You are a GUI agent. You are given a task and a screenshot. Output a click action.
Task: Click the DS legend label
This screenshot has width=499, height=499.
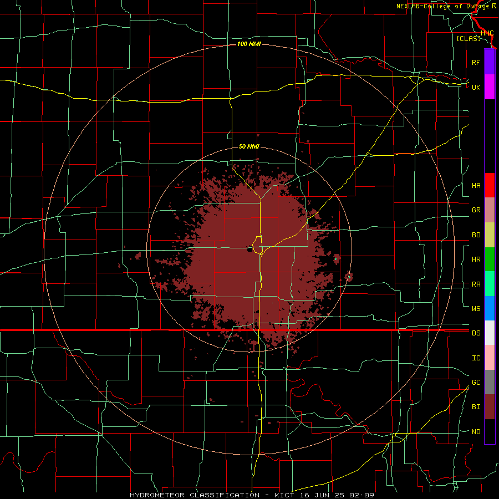pos(476,333)
